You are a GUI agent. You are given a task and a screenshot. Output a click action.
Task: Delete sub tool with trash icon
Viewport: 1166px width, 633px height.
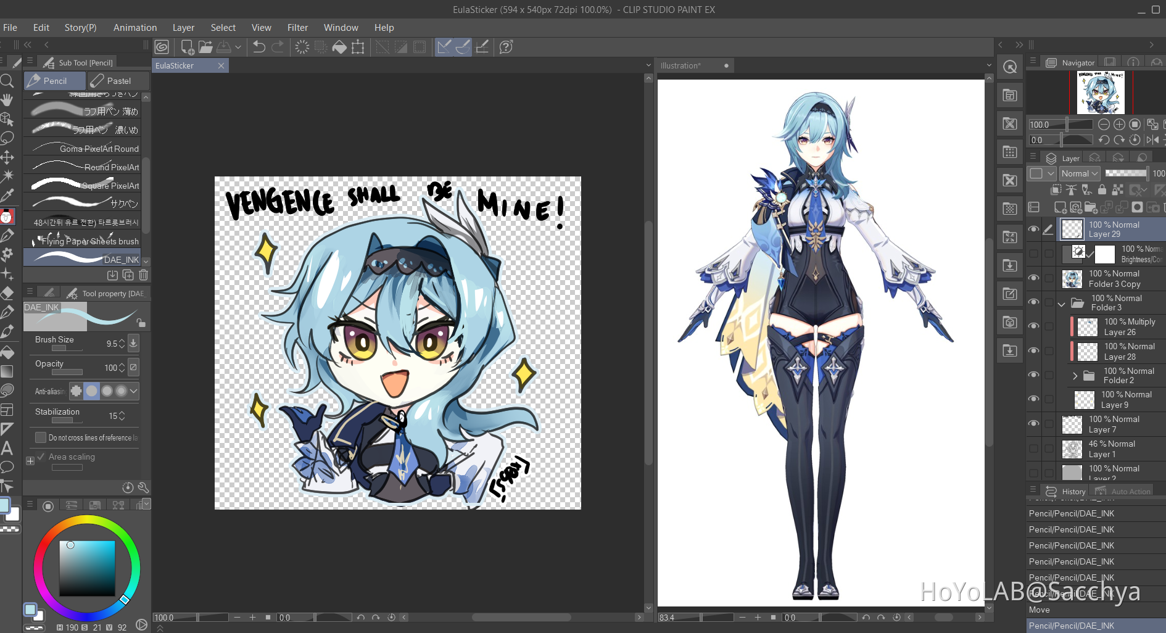point(143,275)
